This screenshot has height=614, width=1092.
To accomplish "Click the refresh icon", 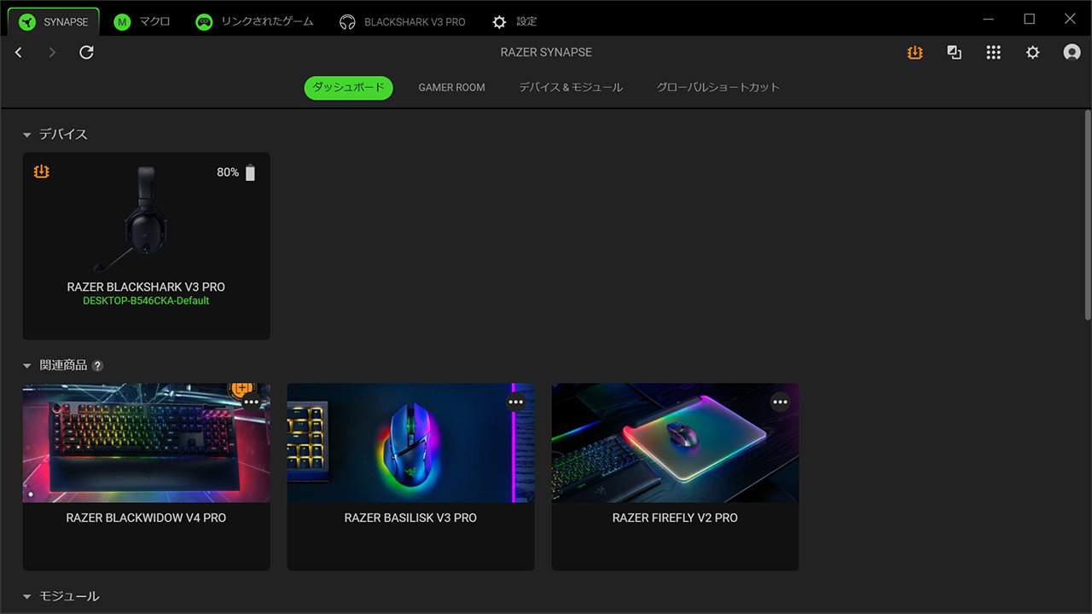I will point(86,53).
